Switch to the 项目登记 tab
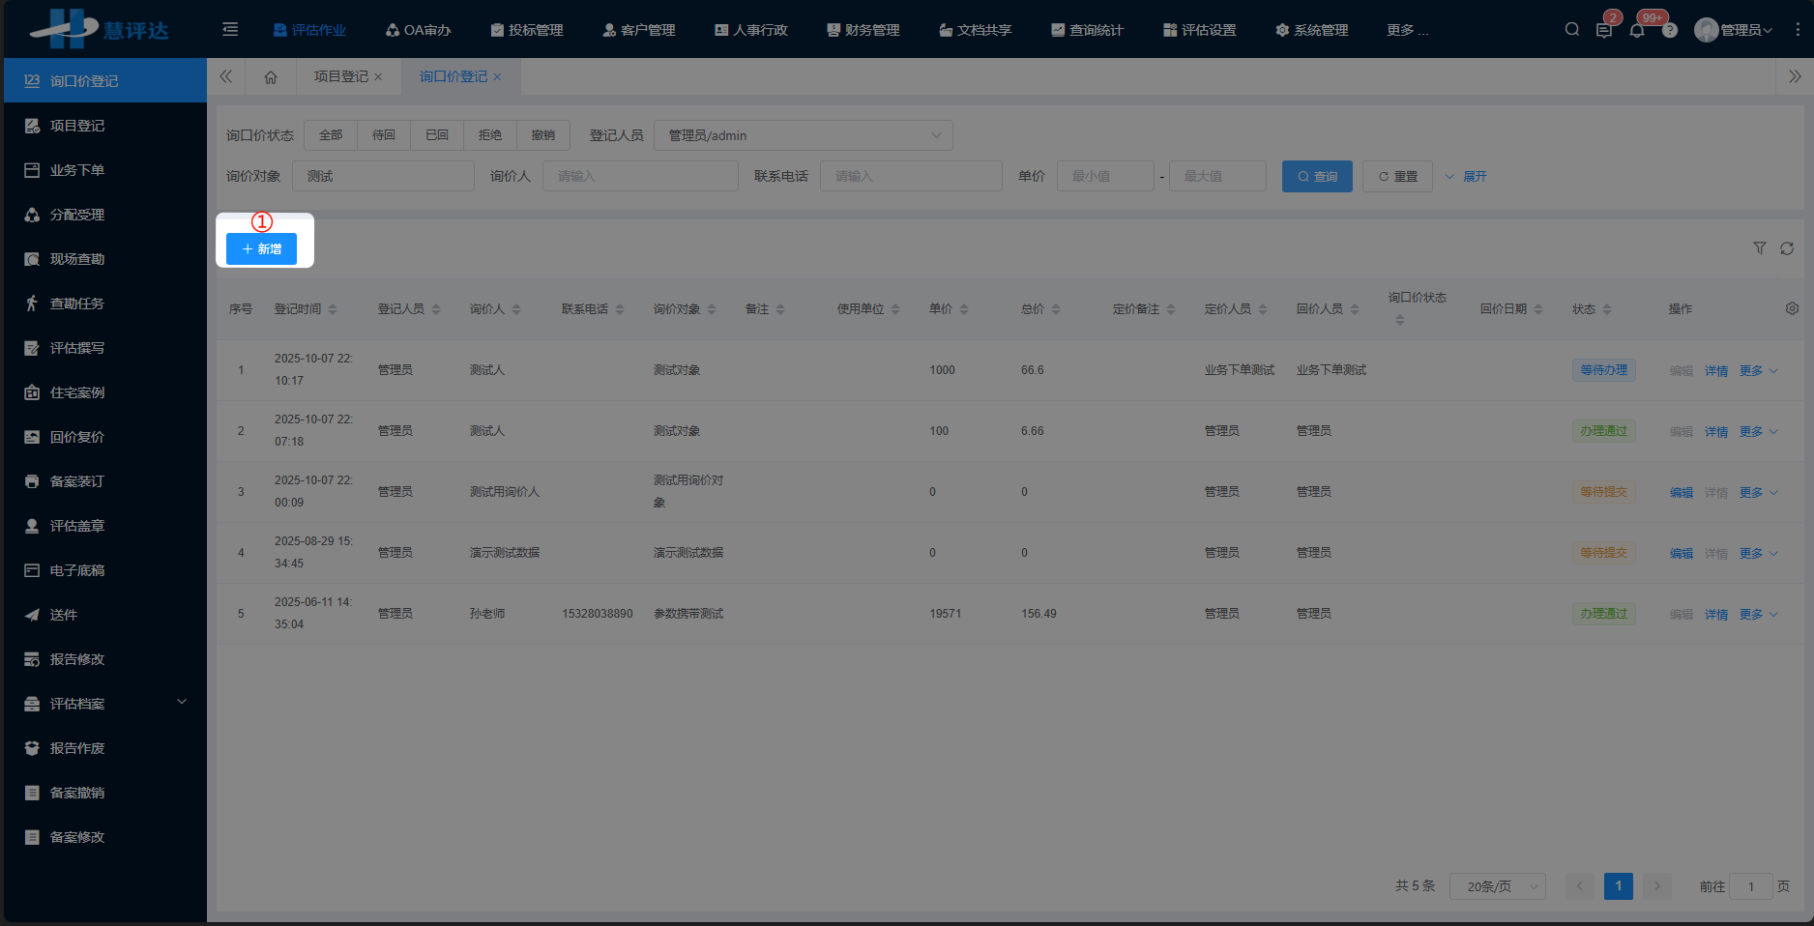Screen dimensions: 1814x926 pos(342,76)
